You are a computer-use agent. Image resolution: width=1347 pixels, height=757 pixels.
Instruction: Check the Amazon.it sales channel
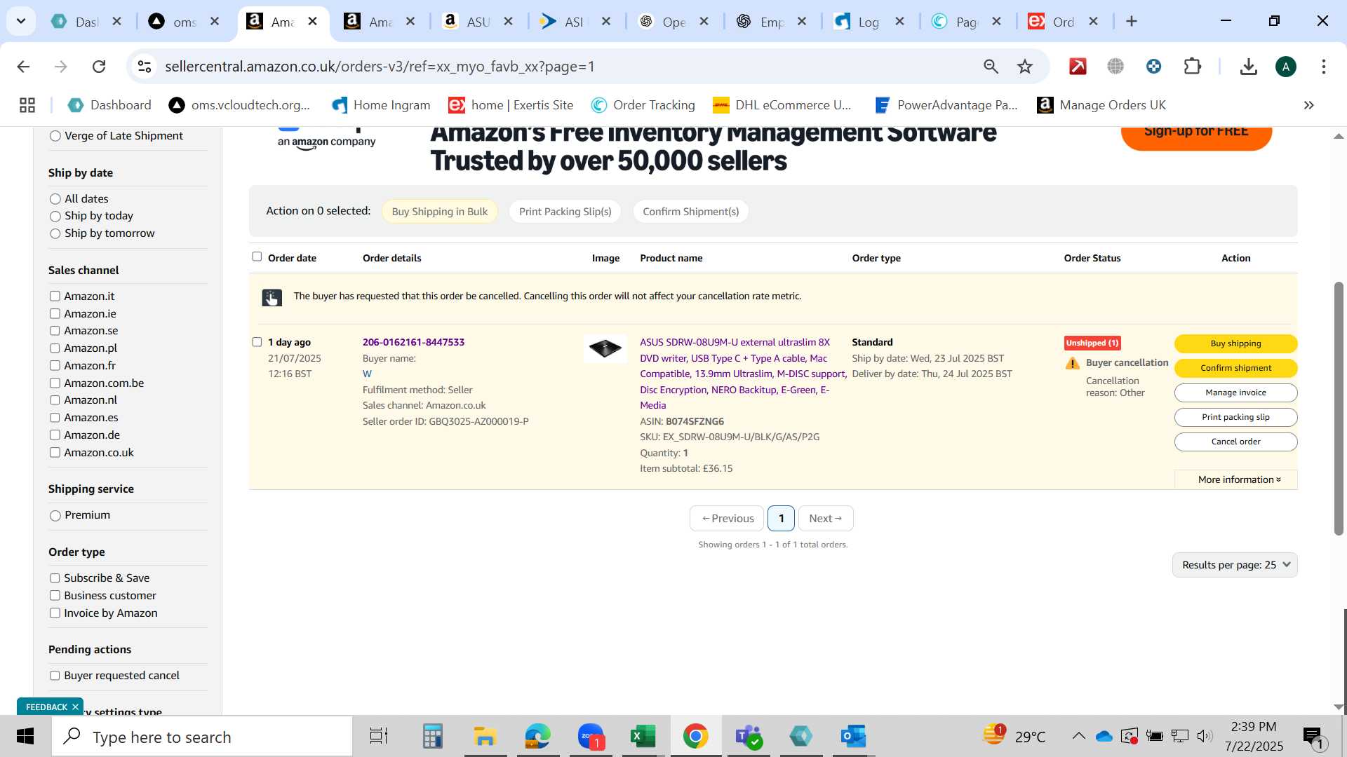(55, 296)
